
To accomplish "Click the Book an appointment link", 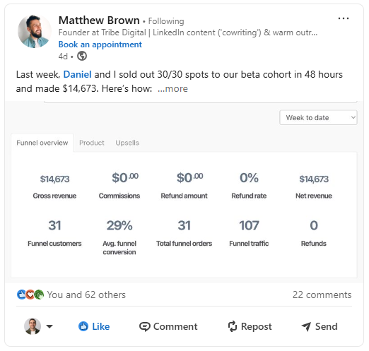I will 100,44.
